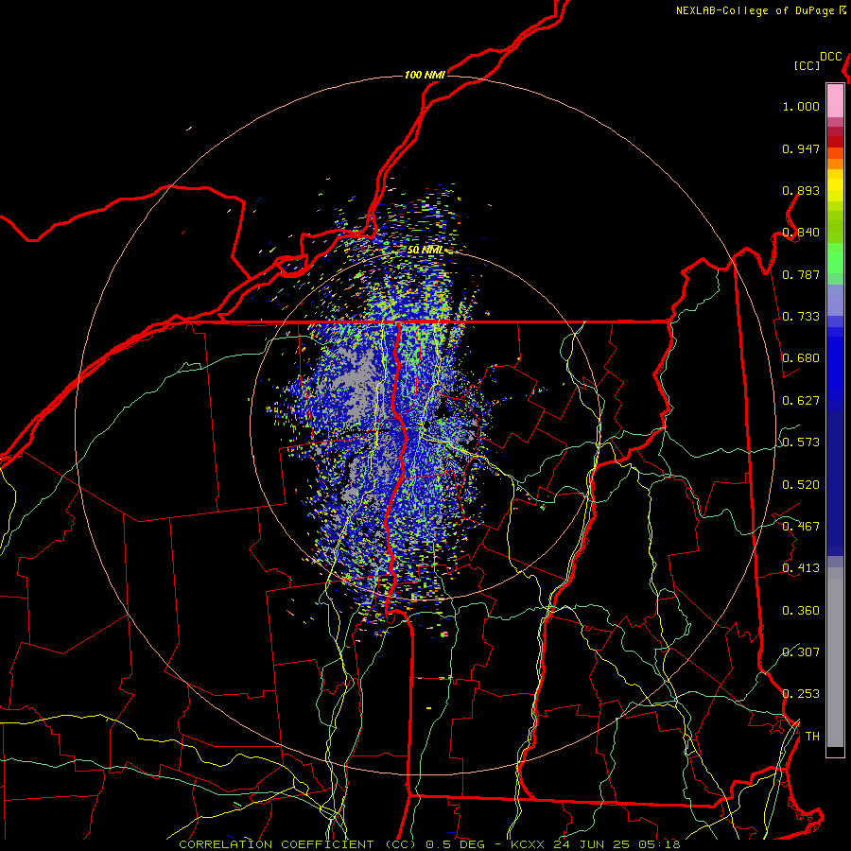Click the 0.5 DEG elevation text
The width and height of the screenshot is (851, 851).
point(456,844)
